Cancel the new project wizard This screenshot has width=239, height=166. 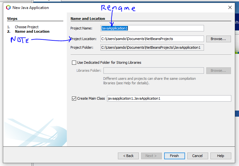(198, 156)
